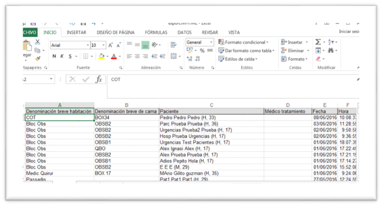Switch to the INSERTAR ribbon tab
Image resolution: width=382 pixels, height=206 pixels.
coord(77,32)
